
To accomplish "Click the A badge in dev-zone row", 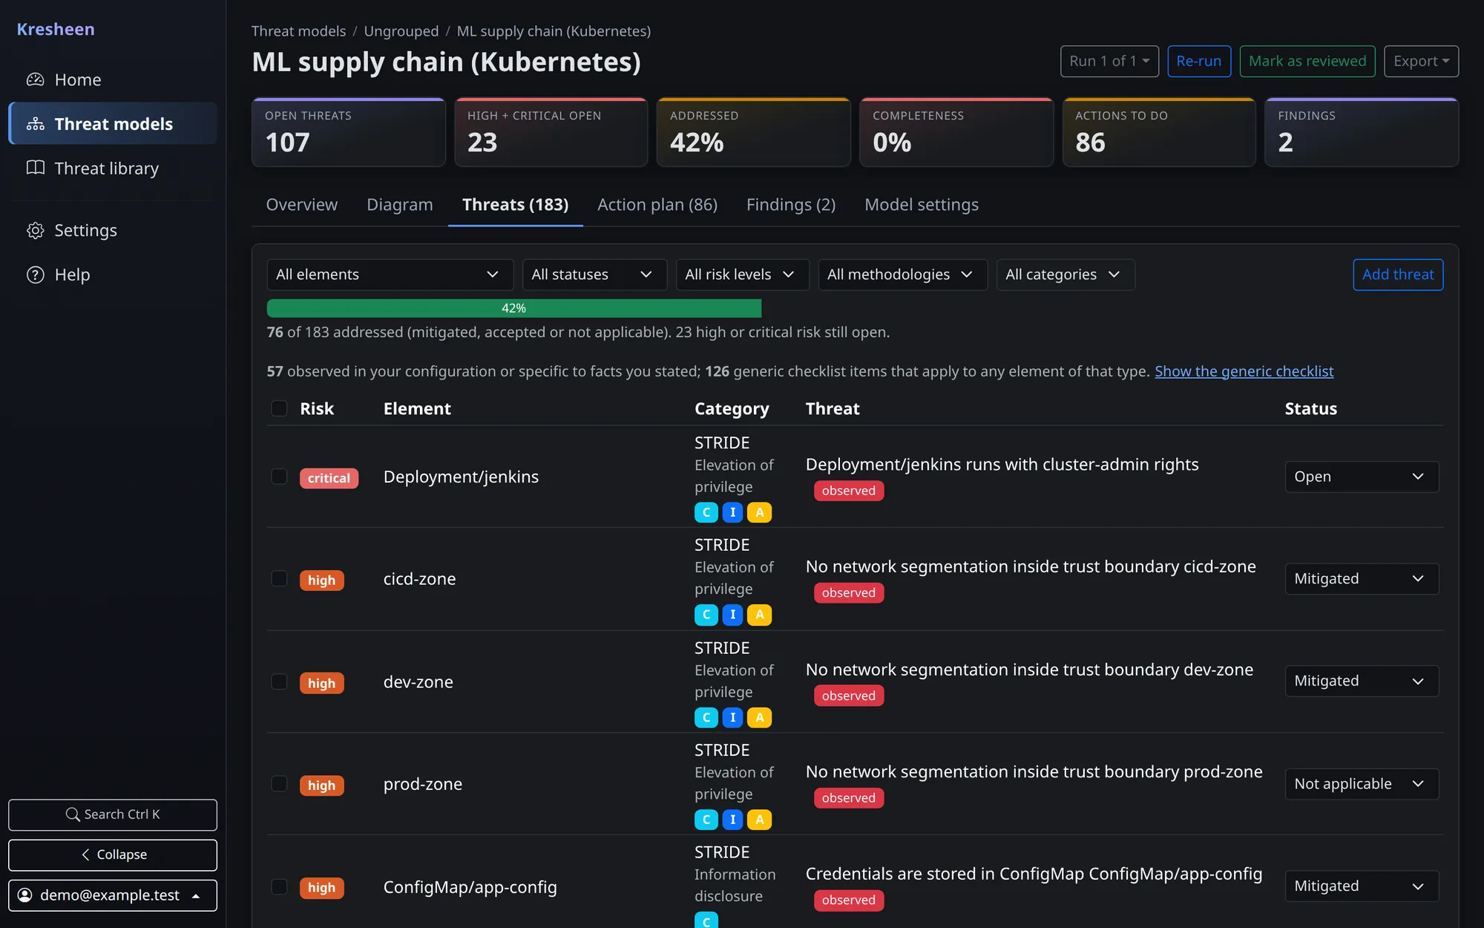I will [760, 718].
